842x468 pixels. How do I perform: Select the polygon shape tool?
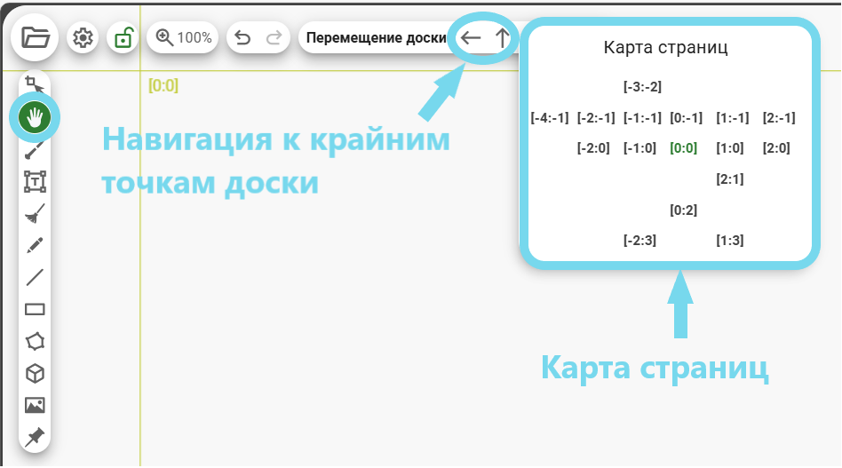point(35,341)
